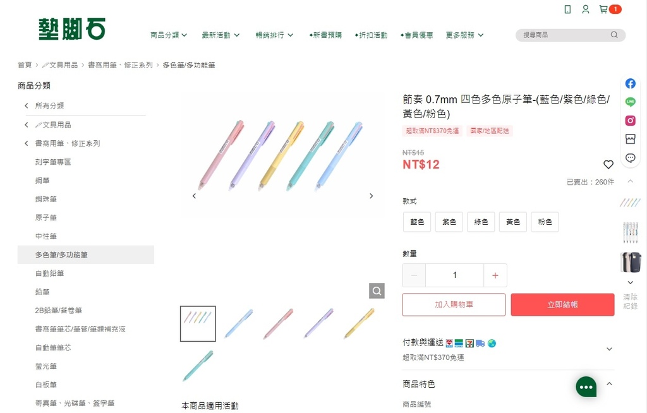Go to 墊腳石 logo home page
The image size is (647, 413).
pos(72,29)
